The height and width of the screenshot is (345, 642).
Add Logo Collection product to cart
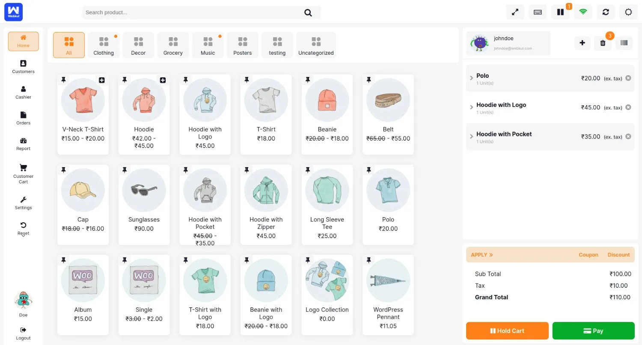(327, 295)
